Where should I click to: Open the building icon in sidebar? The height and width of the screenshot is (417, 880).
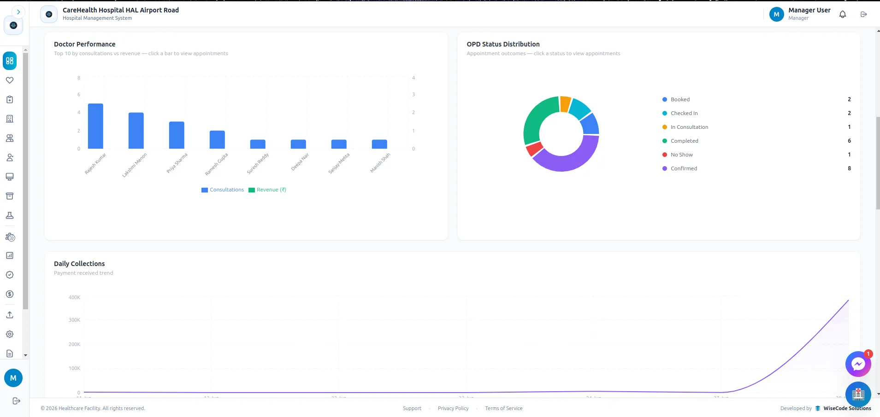10,119
